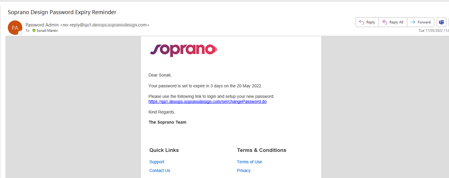Follow the Contact Us link
The image size is (449, 178).
(x=160, y=170)
